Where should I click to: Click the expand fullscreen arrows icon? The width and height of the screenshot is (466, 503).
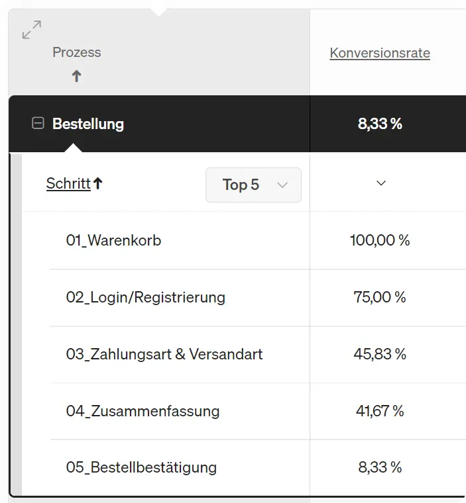click(x=31, y=30)
